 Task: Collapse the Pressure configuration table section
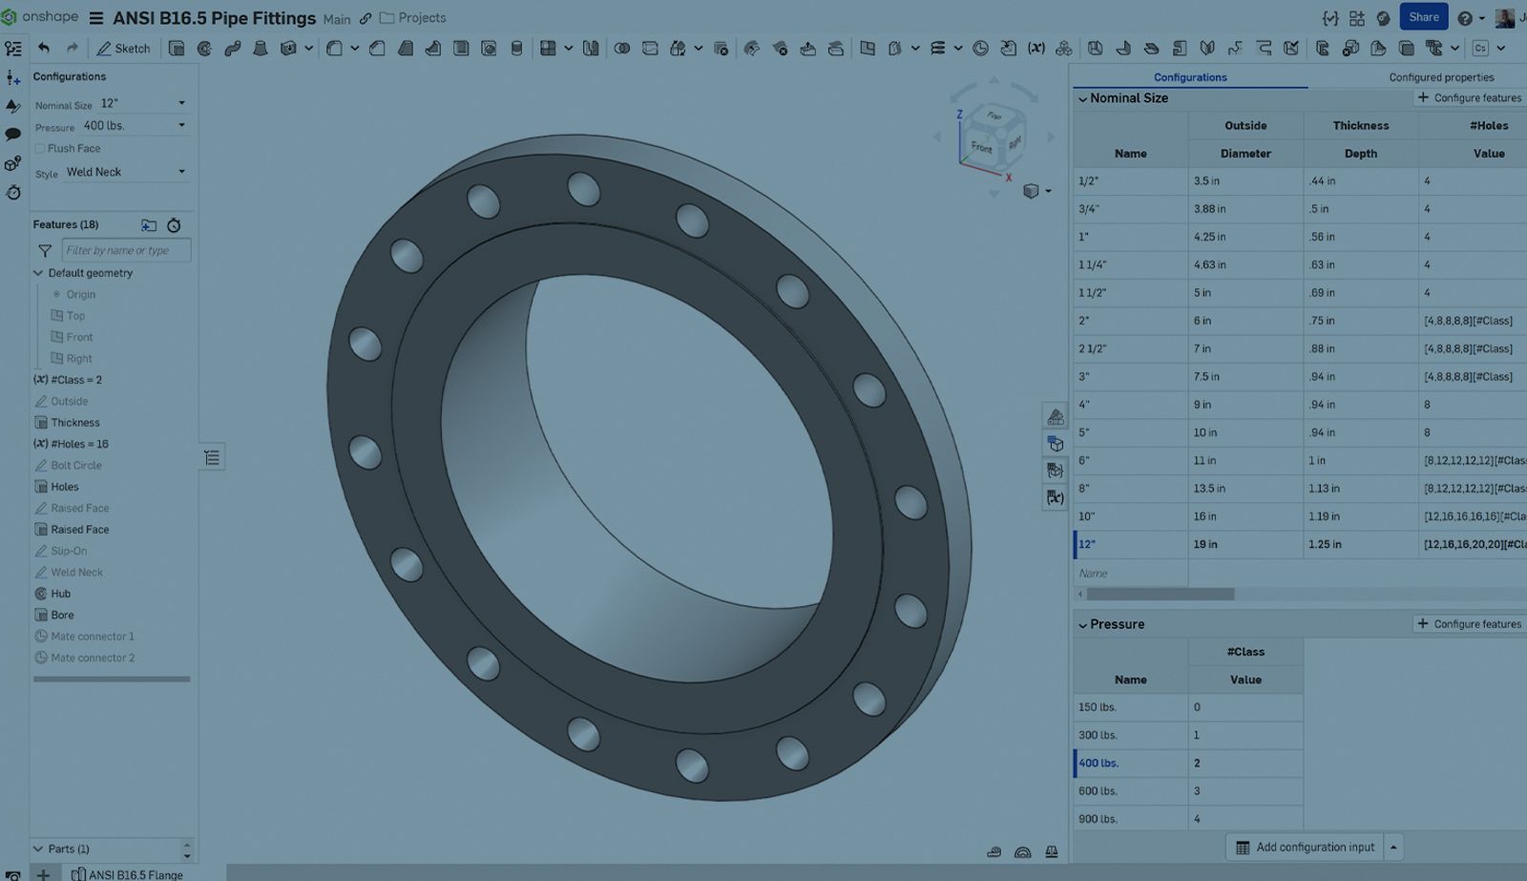pyautogui.click(x=1082, y=625)
